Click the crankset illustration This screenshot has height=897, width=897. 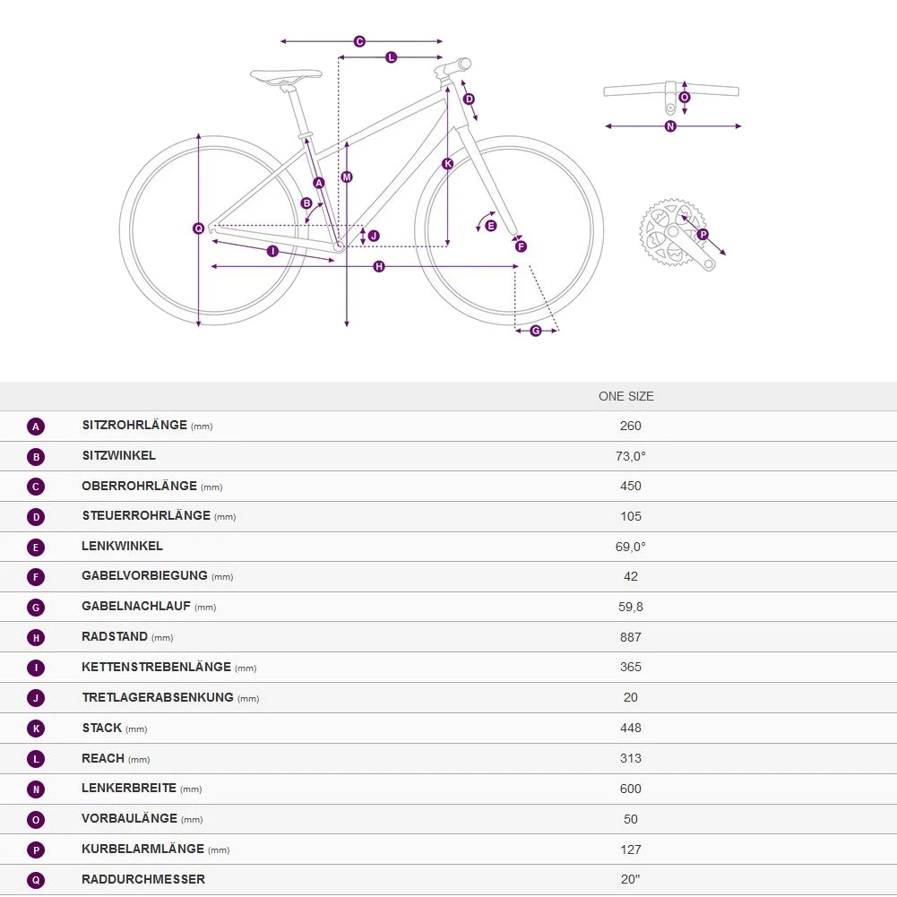tap(672, 231)
